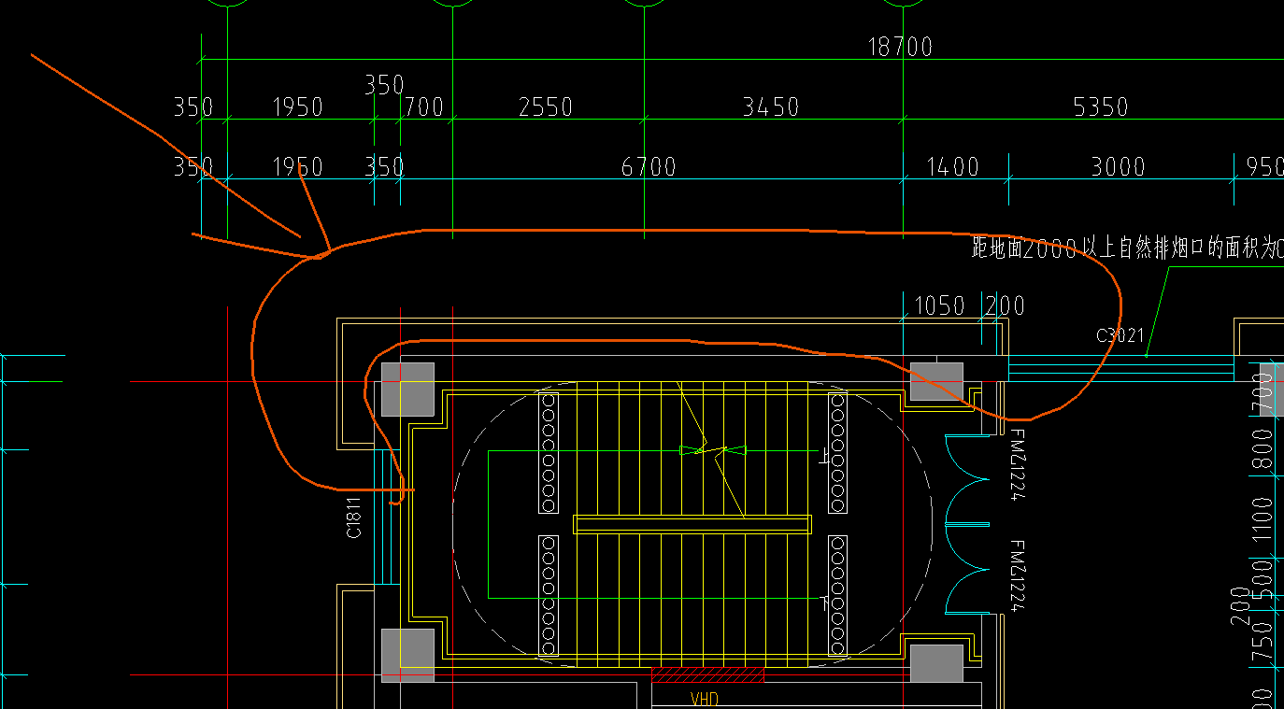This screenshot has height=709, width=1284.
Task: Select the 5350 dimension text
Action: pyautogui.click(x=1101, y=106)
